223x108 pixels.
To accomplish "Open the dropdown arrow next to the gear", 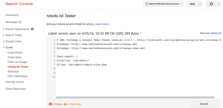I will coord(219,4).
